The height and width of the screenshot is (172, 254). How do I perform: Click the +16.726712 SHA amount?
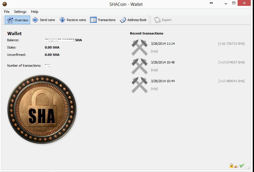pyautogui.click(x=231, y=44)
